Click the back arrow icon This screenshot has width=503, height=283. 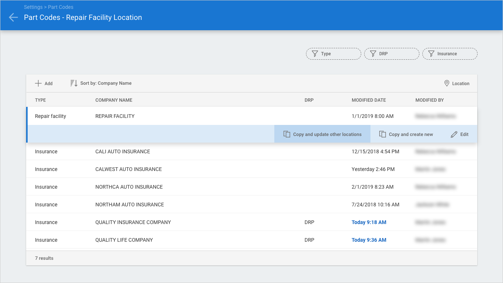click(13, 17)
